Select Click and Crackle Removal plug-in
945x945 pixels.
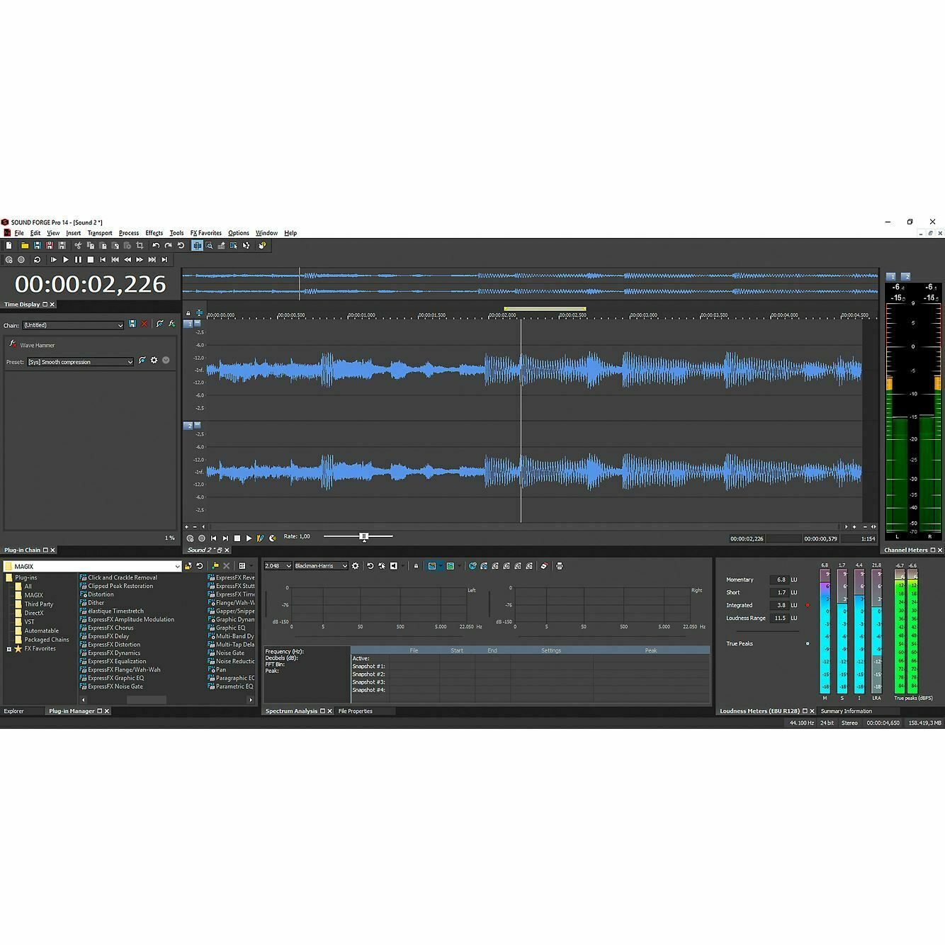coord(118,577)
